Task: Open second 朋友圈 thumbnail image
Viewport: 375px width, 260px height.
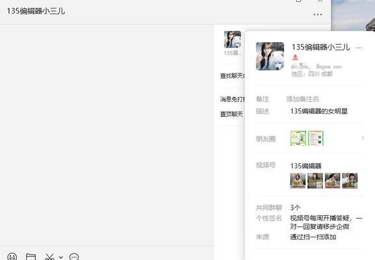Action: [x=316, y=138]
